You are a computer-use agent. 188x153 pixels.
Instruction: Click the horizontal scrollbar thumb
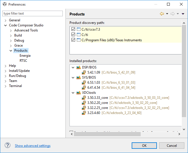coord(107,134)
